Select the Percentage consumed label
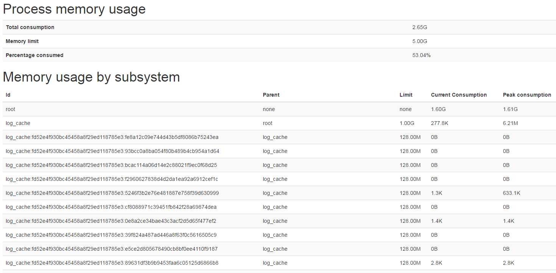This screenshot has height=273, width=556. [x=34, y=55]
